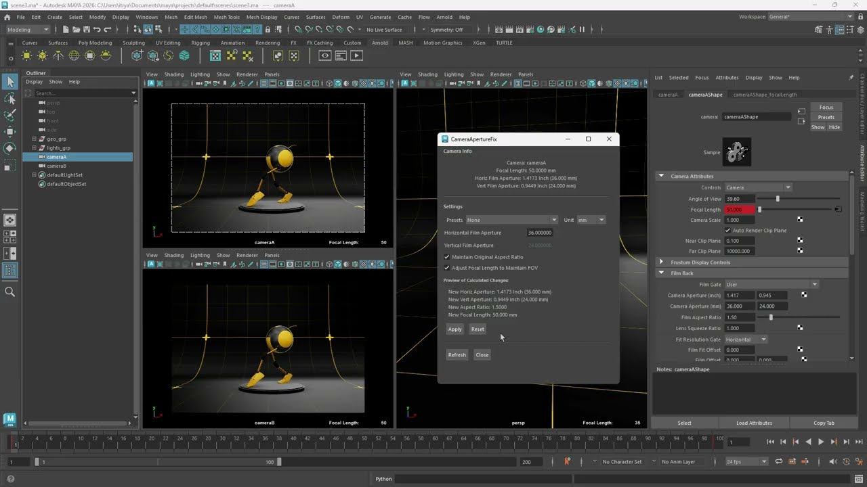
Task: Select the Move tool in the left toolbox
Action: click(x=10, y=131)
